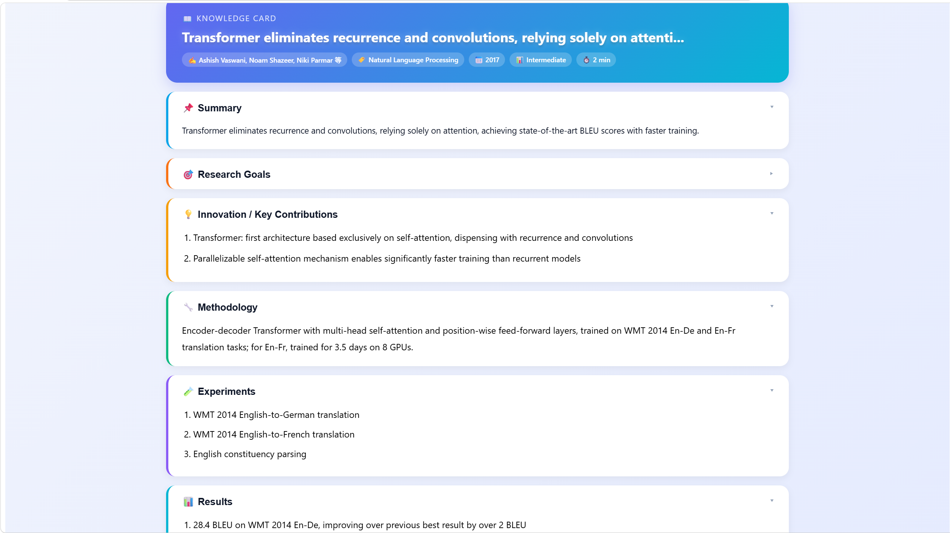Click the Research Goals heading
950x533 pixels.
[234, 174]
